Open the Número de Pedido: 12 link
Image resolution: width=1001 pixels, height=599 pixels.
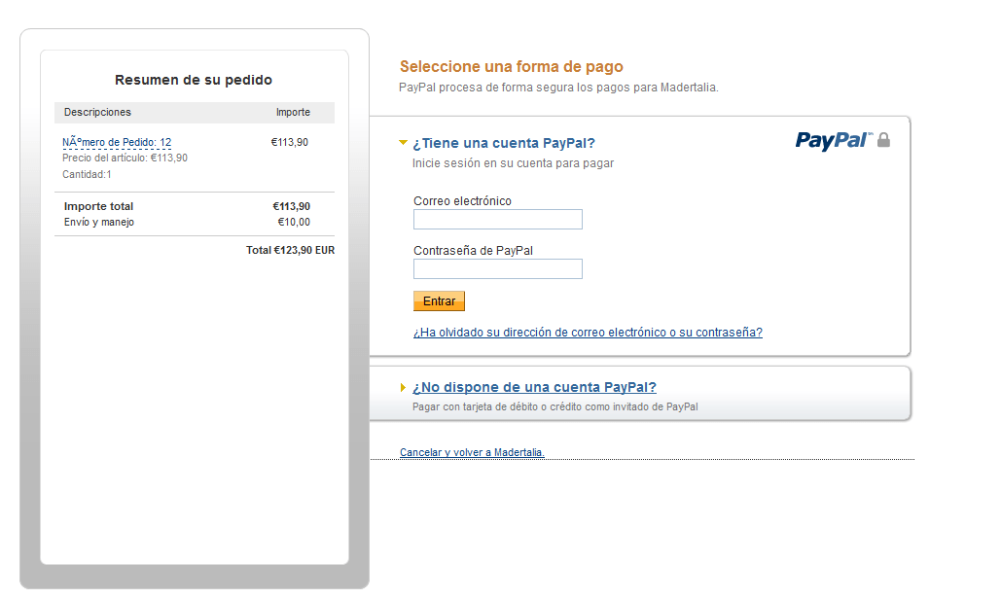[x=117, y=142]
